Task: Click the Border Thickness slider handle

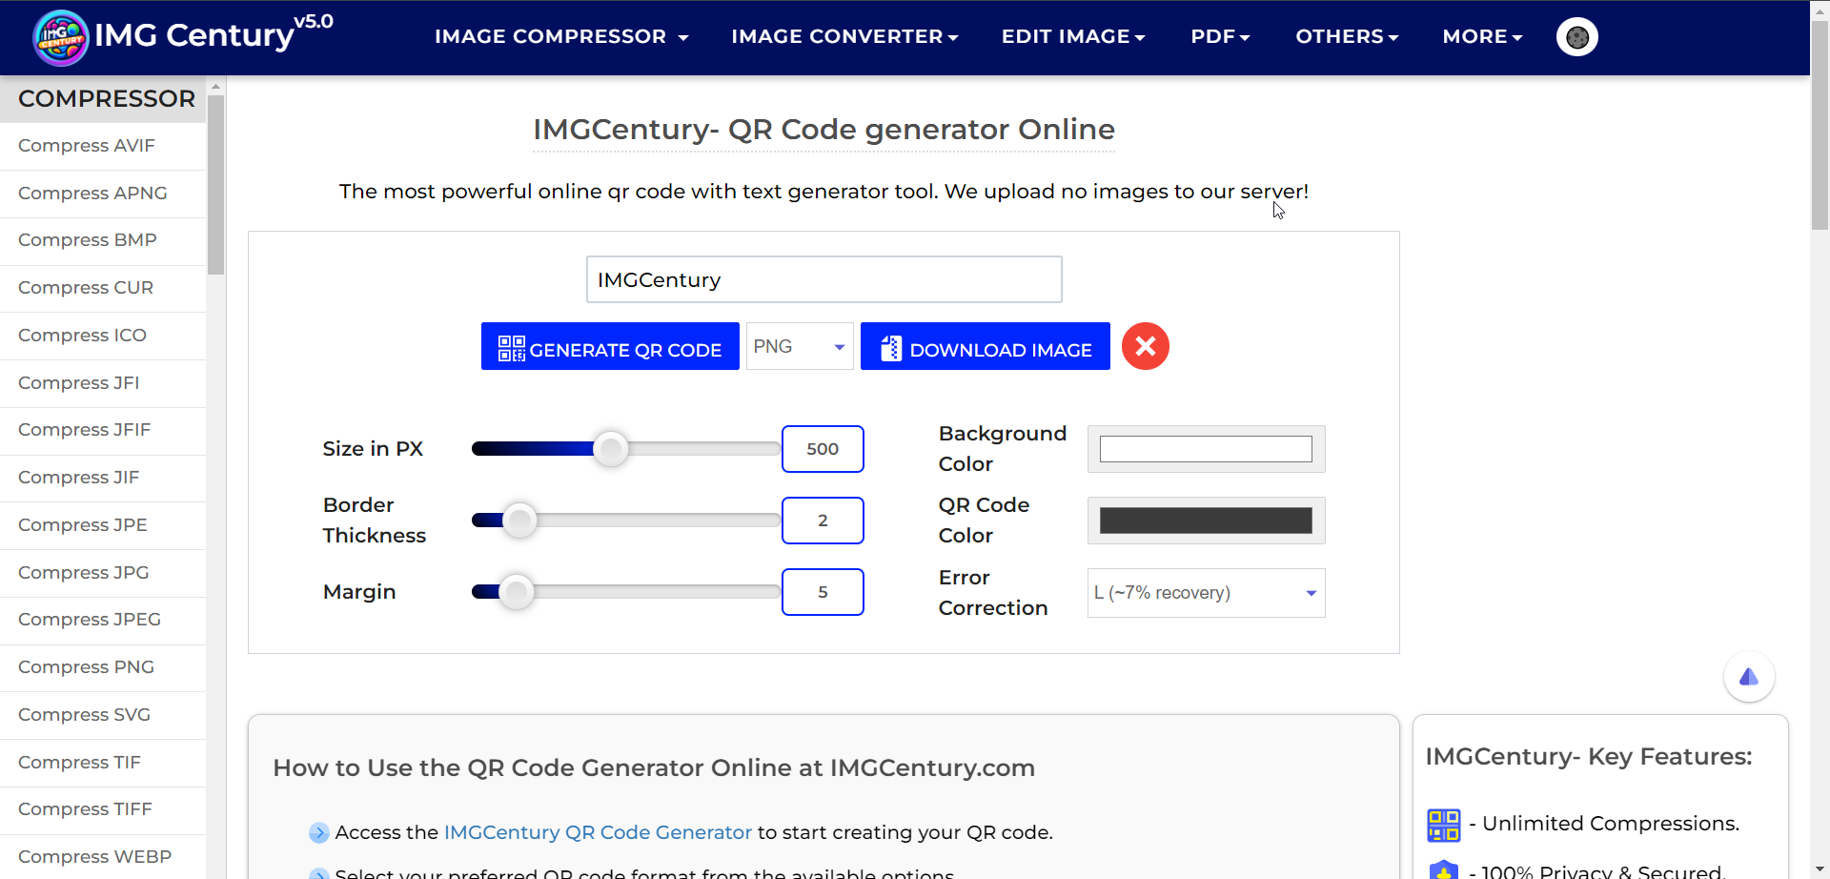Action: click(519, 521)
